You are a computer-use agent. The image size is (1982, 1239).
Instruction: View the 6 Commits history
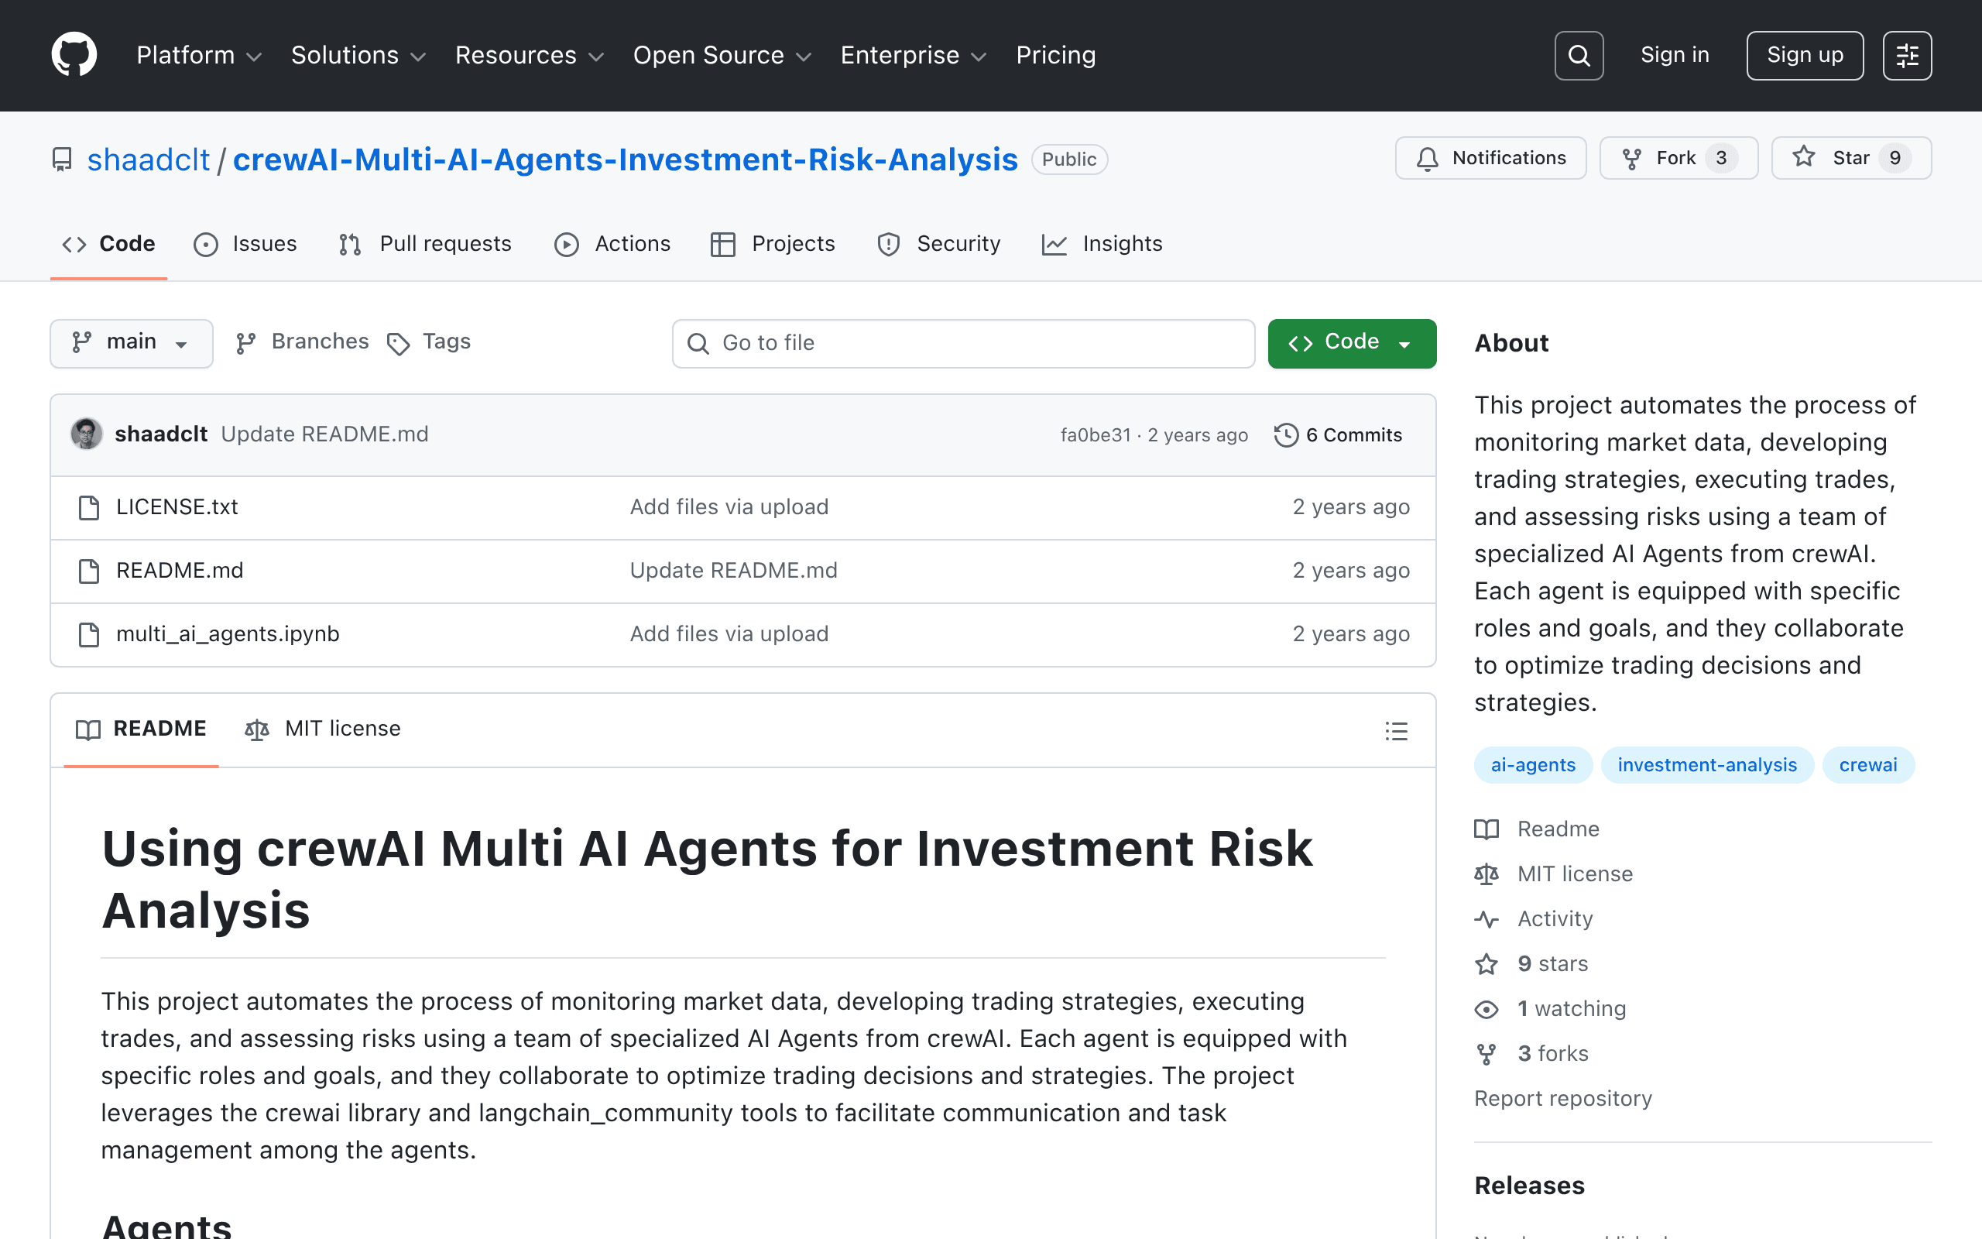[1339, 435]
